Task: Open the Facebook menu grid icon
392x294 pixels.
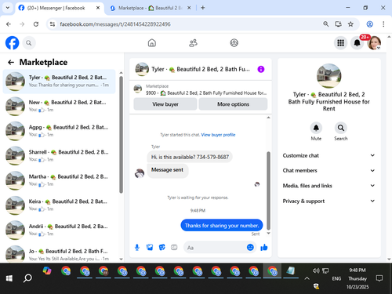Action: 340,43
